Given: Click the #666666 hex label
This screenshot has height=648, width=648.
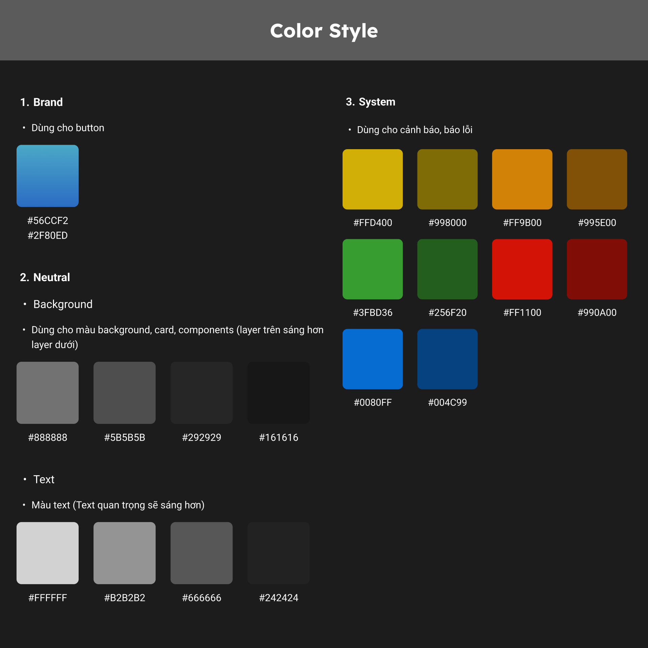Looking at the screenshot, I should click(201, 598).
